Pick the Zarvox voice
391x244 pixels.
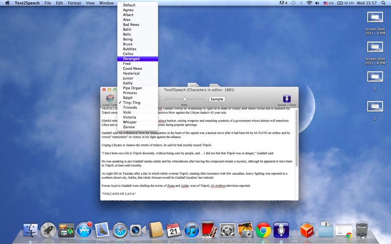138,127
